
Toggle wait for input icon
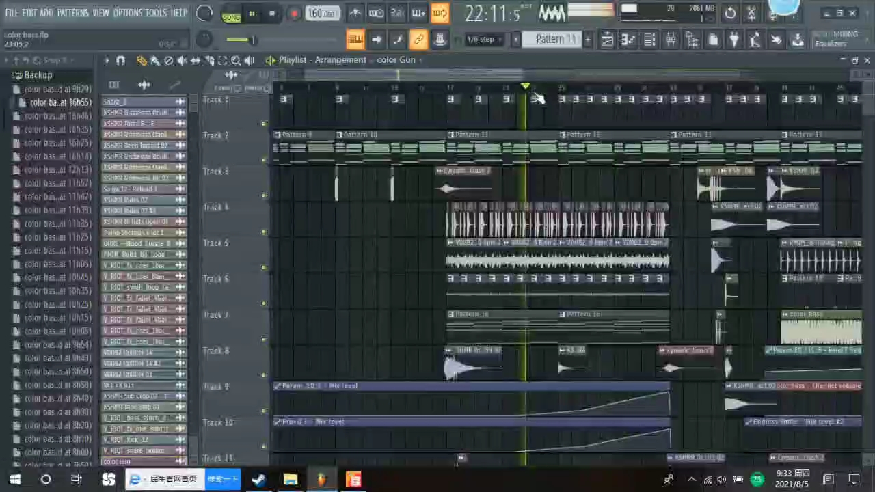pos(376,13)
